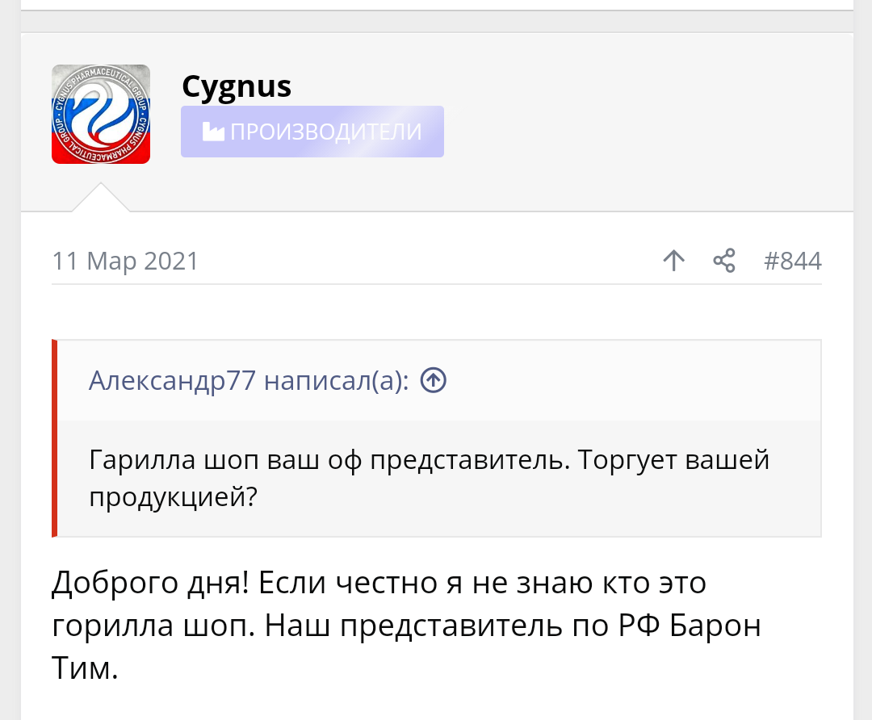Click the pointer notch under the avatar
The image size is (872, 720).
(x=101, y=198)
